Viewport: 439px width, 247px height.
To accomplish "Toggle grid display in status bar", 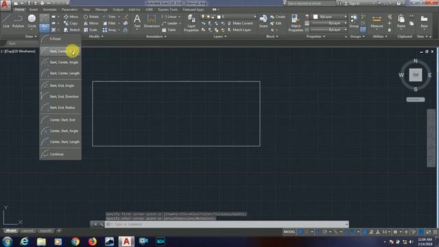I will pyautogui.click(x=300, y=232).
